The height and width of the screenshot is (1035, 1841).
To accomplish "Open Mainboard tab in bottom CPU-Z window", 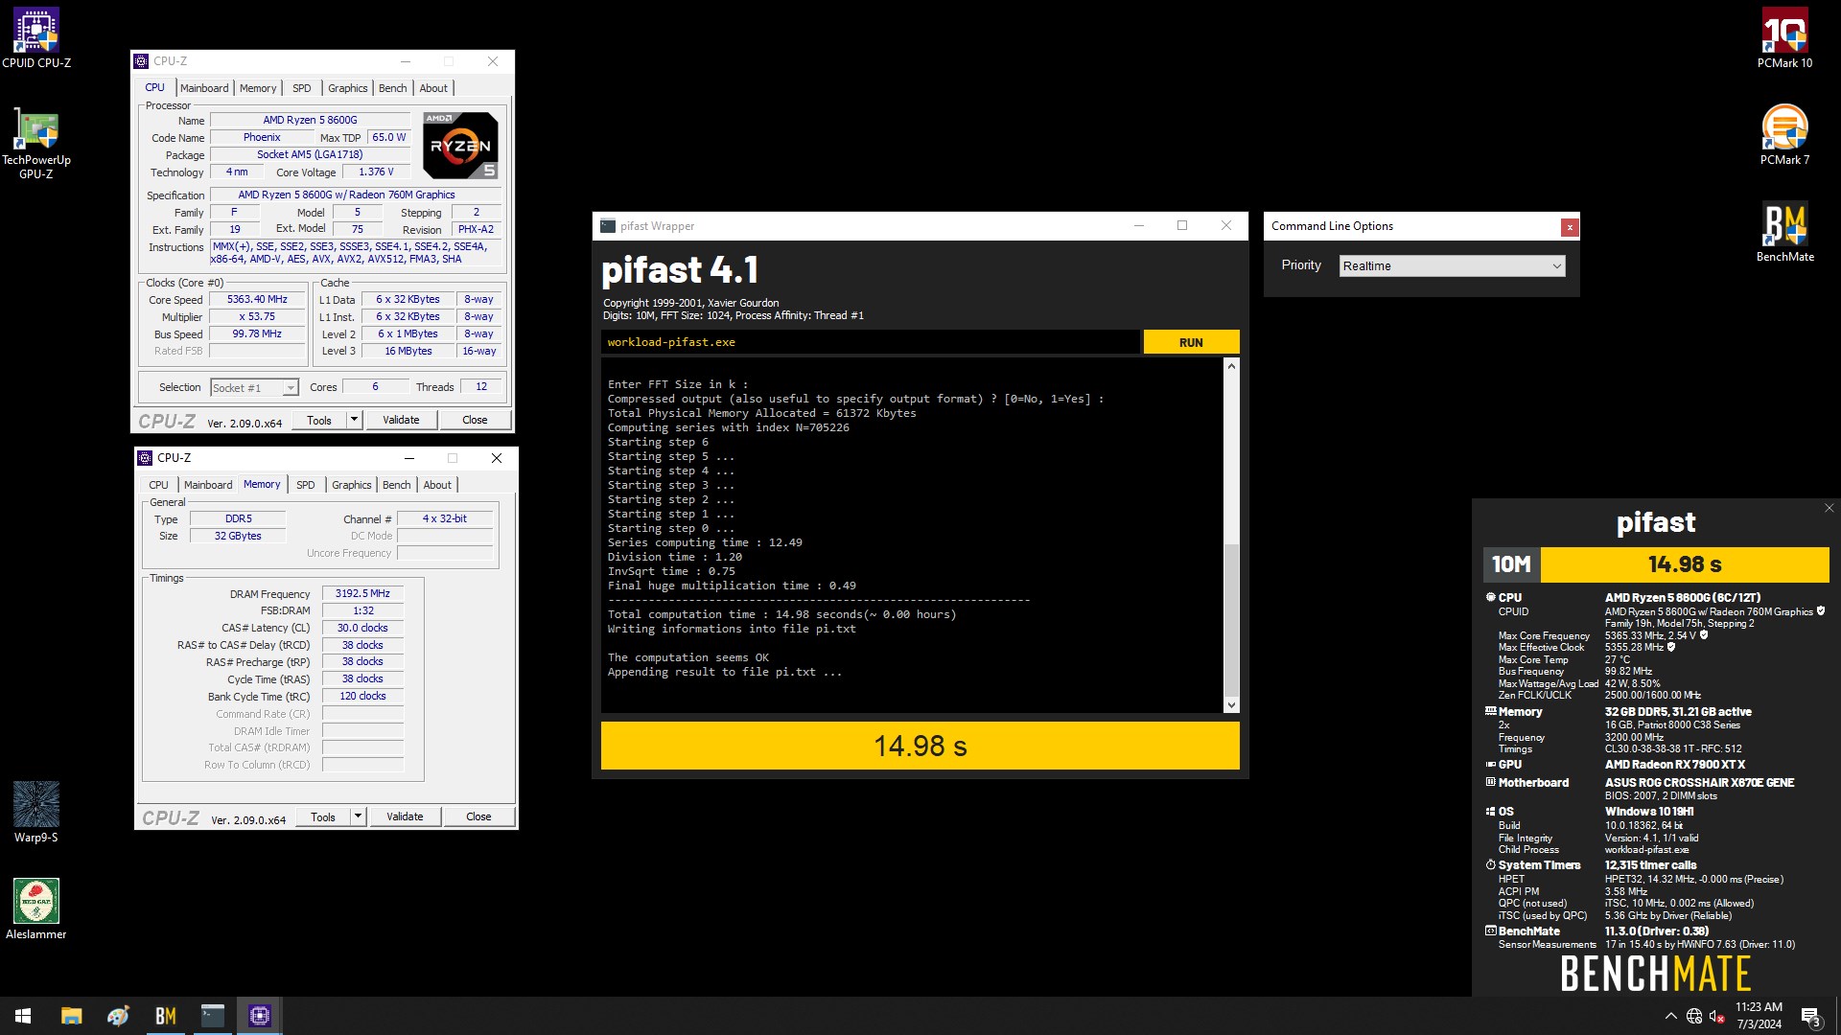I will click(208, 485).
